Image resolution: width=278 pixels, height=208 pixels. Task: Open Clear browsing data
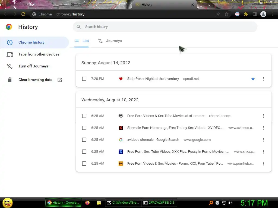point(34,80)
